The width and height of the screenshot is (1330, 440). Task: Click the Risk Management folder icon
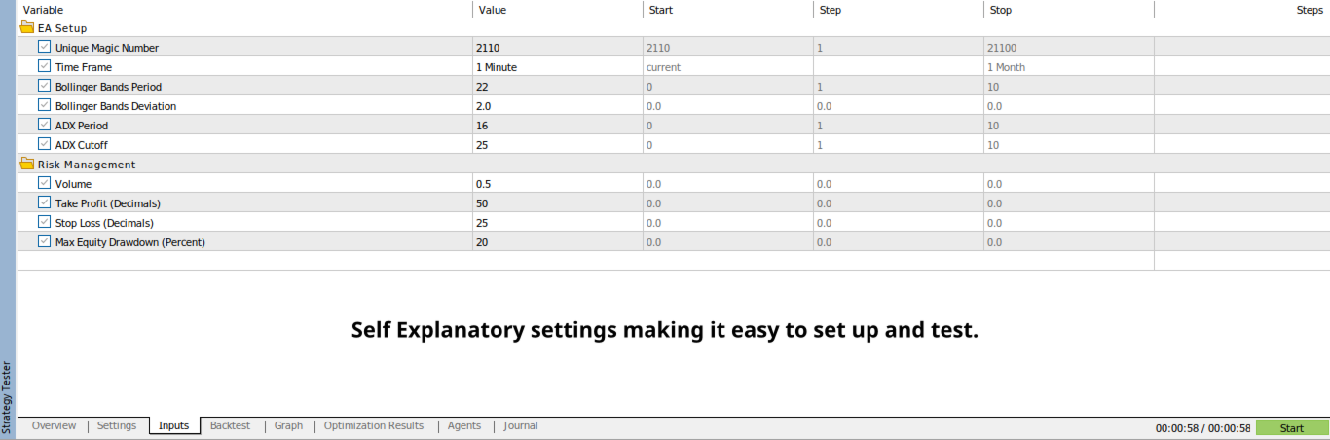(27, 165)
